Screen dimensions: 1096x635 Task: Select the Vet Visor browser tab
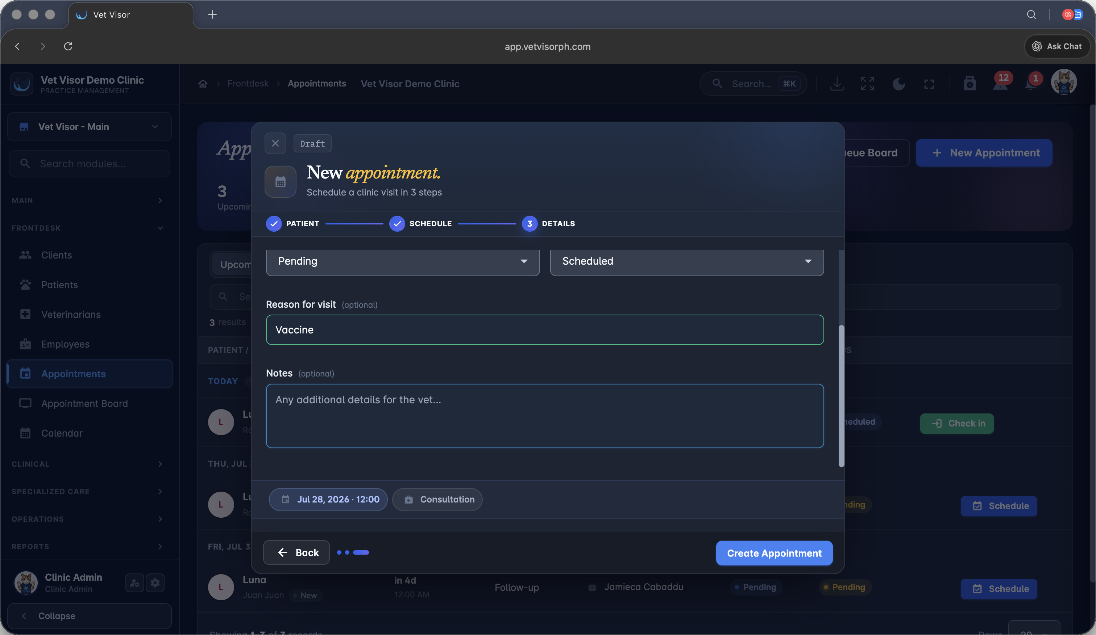[x=130, y=15]
